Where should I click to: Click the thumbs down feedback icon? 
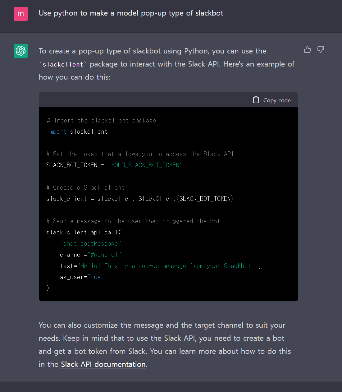[x=321, y=49]
